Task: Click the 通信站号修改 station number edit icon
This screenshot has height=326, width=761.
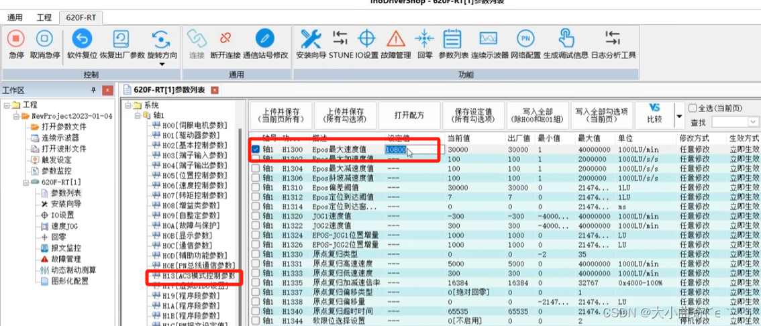Action: (x=265, y=38)
